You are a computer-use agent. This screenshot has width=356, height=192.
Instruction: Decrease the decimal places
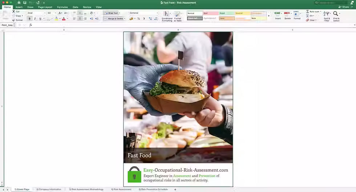pos(156,19)
